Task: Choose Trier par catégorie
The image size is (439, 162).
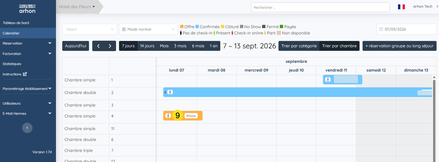Action: (x=299, y=46)
